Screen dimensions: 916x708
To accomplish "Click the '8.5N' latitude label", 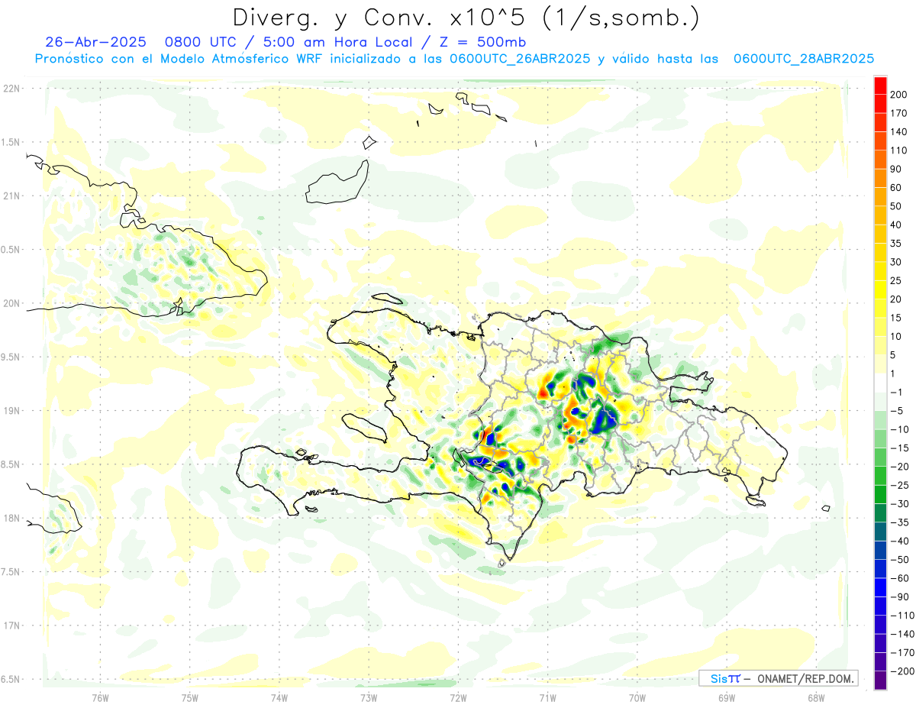I will click(10, 464).
